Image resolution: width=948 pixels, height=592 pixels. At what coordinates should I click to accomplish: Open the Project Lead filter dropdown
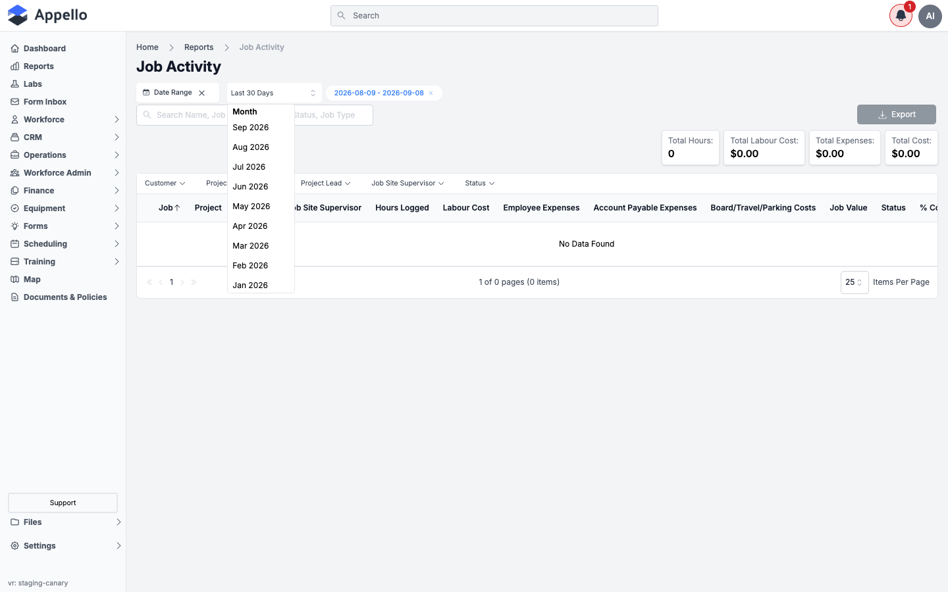pyautogui.click(x=326, y=184)
